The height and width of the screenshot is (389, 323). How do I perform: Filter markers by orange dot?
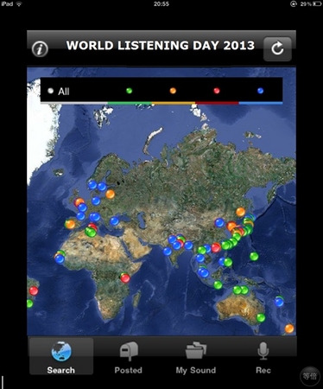tap(173, 91)
